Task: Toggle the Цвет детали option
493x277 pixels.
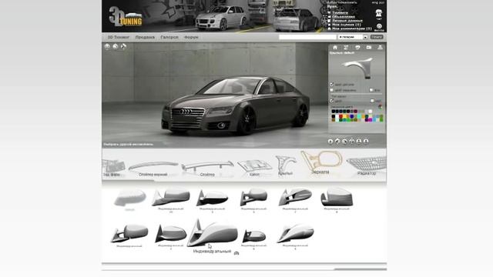Action: [x=332, y=85]
